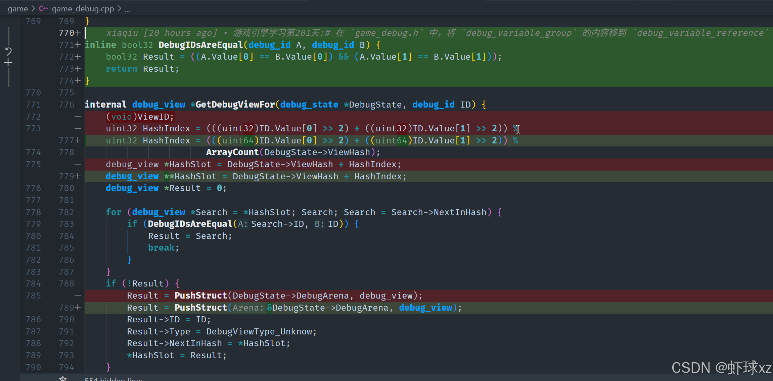Click the '554 hidden lines' link
Image resolution: width=773 pixels, height=381 pixels.
coord(114,379)
